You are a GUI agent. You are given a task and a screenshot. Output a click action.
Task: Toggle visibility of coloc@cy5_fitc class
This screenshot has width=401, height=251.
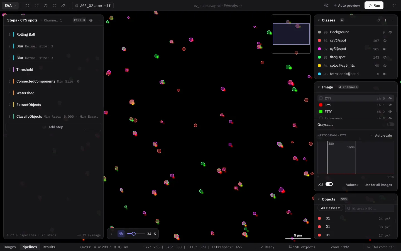pos(385,66)
